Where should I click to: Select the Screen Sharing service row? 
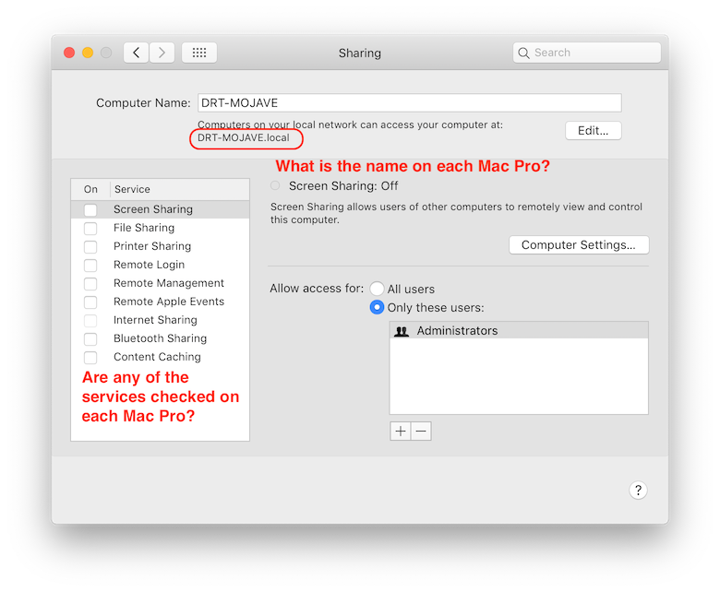tap(161, 209)
